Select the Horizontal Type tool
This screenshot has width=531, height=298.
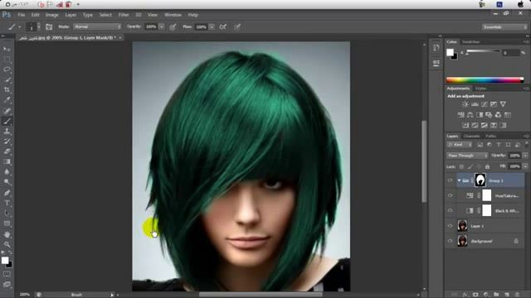click(x=7, y=203)
